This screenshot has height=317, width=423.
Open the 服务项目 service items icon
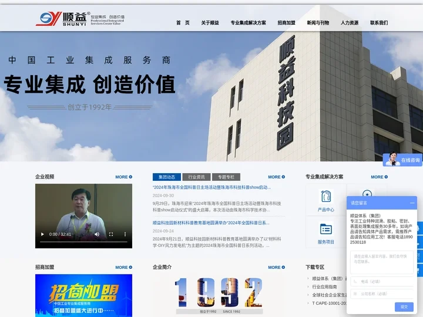point(326,233)
